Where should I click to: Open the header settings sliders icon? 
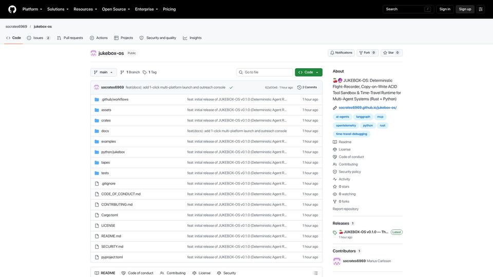(481, 9)
